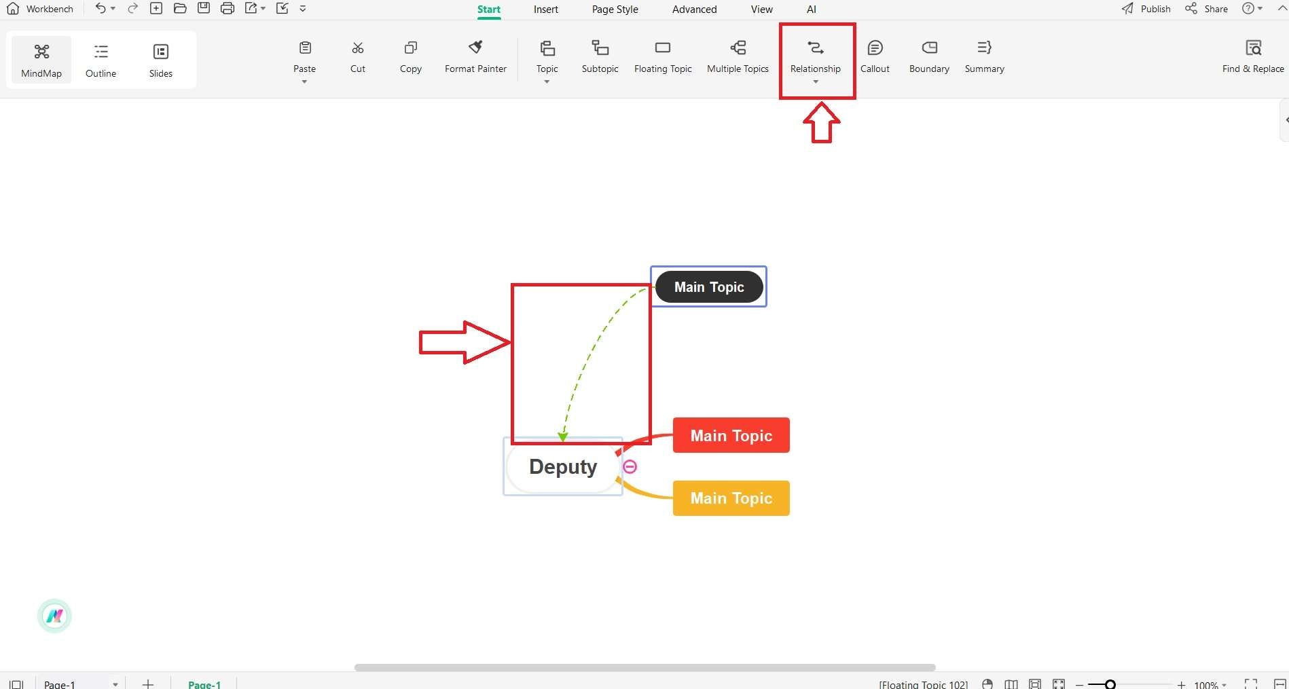Screen dimensions: 1289x689
Task: Open the Help question-mark menu
Action: coord(1252,9)
